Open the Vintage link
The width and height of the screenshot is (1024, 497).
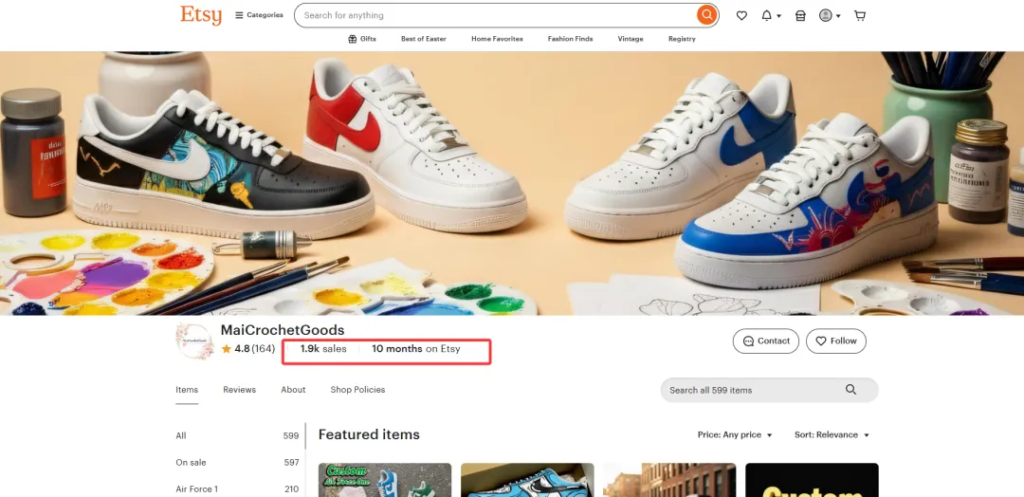click(631, 39)
